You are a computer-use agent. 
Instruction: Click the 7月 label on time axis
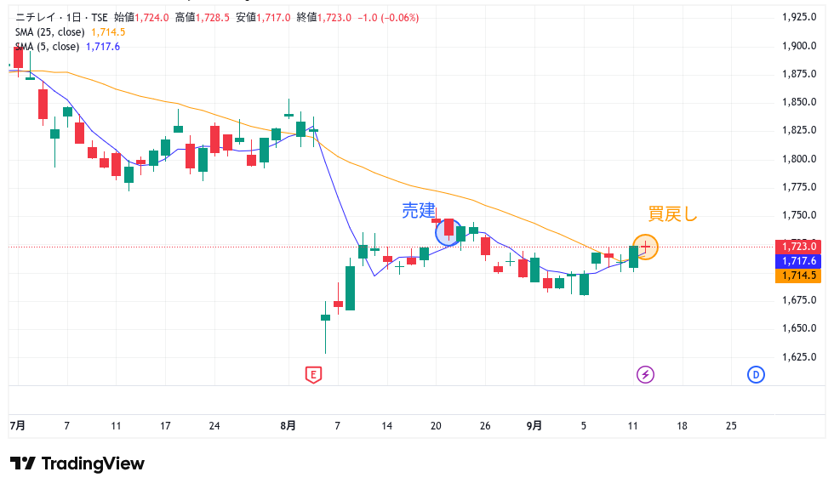pyautogui.click(x=17, y=425)
